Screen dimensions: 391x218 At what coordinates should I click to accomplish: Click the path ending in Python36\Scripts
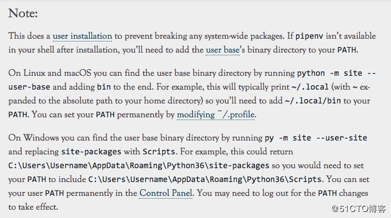coord(205,179)
